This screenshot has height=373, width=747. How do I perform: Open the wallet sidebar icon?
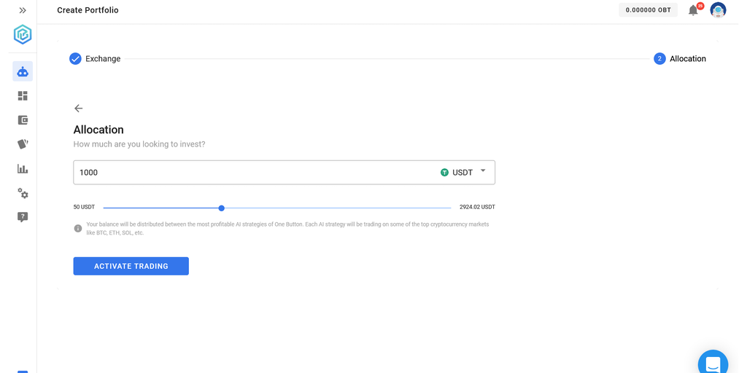click(23, 120)
